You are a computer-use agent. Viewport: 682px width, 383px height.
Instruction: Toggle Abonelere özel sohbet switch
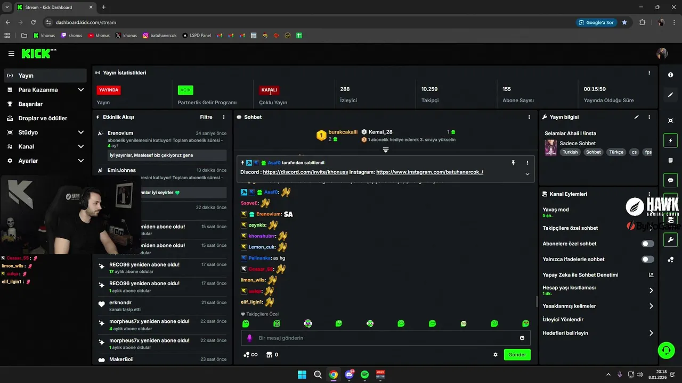coord(648,244)
